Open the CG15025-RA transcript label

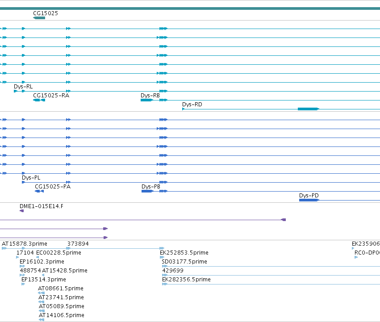(x=51, y=96)
